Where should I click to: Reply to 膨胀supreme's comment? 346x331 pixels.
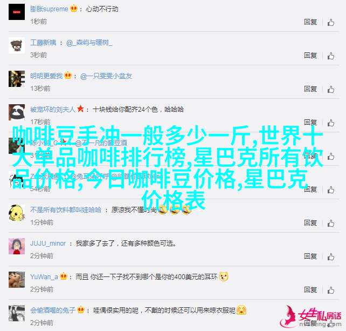(310, 22)
